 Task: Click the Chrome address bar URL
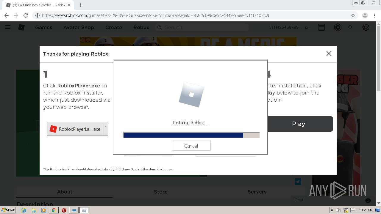pyautogui.click(x=155, y=15)
